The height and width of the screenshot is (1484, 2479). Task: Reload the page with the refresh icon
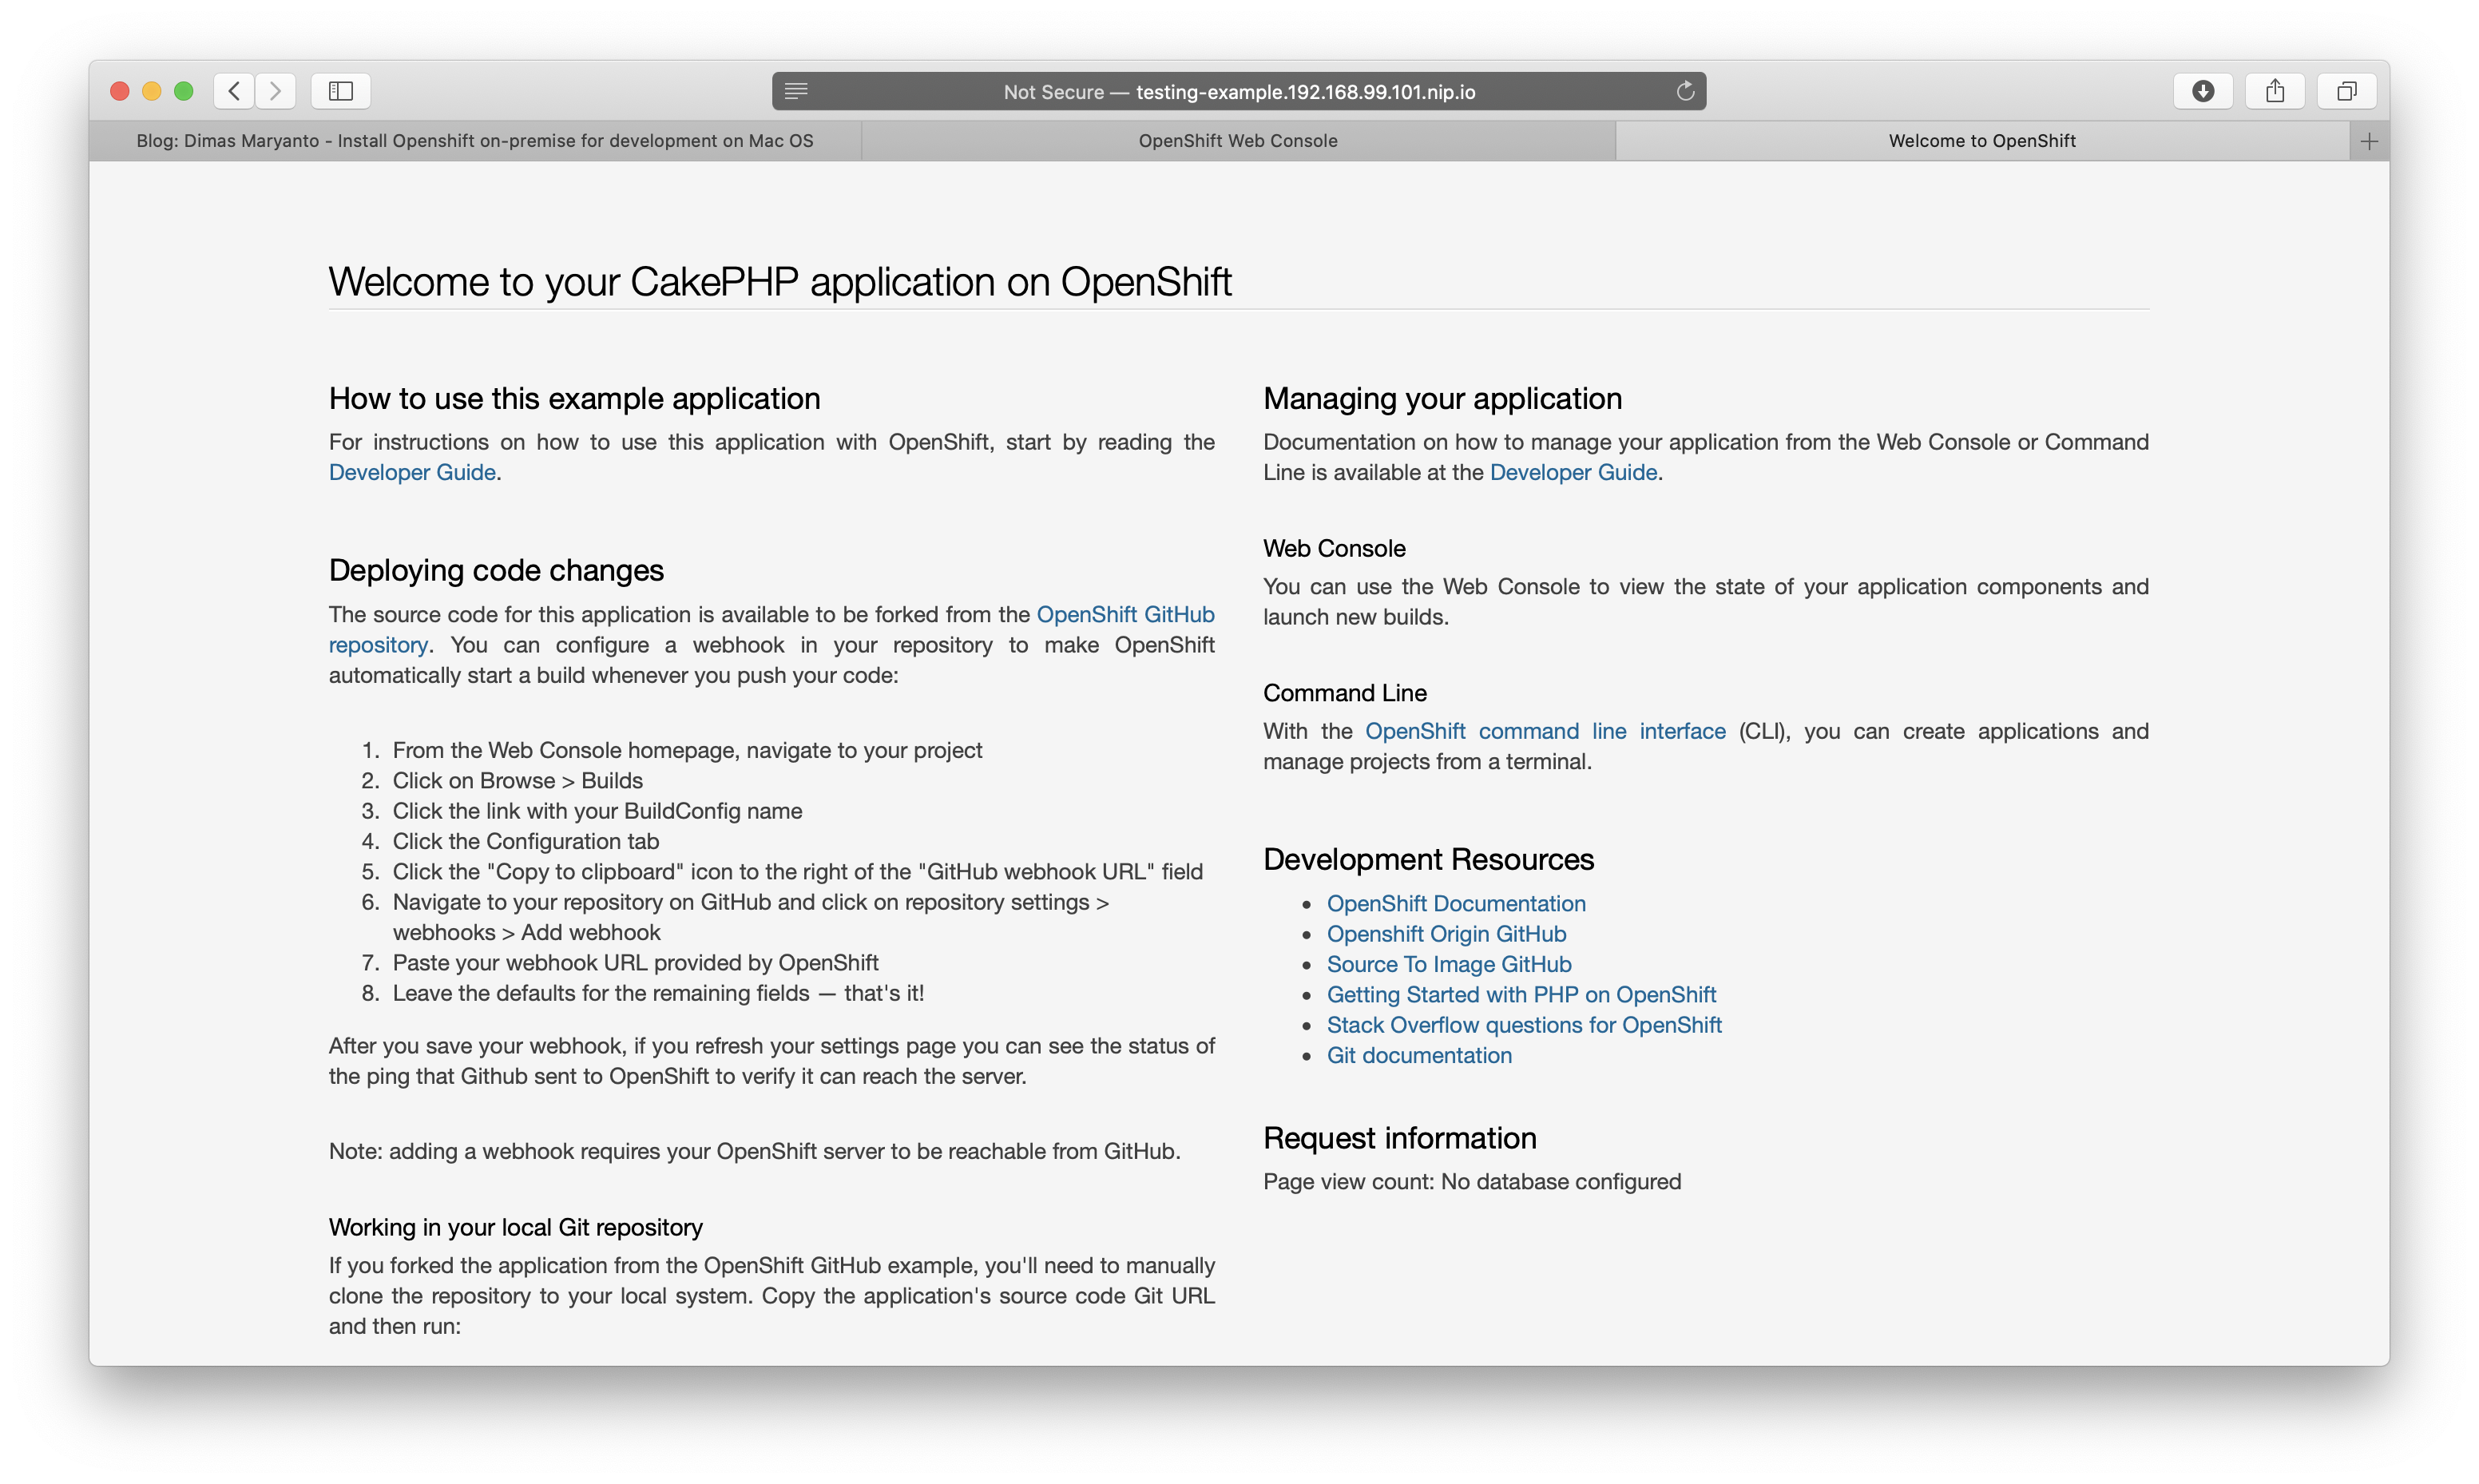coord(1685,91)
